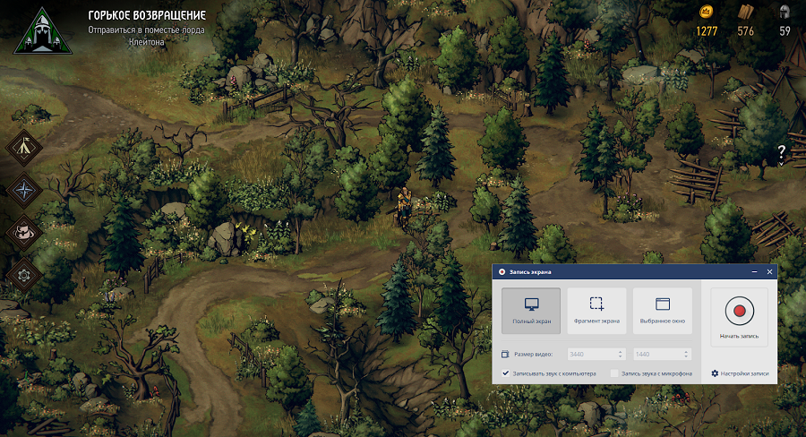
Task: Click the quest emblem with the helmeted knight
Action: [39, 30]
